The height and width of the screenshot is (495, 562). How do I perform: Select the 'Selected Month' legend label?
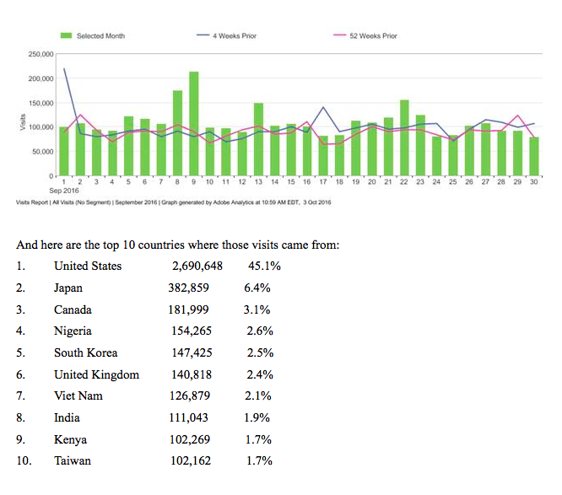point(100,35)
